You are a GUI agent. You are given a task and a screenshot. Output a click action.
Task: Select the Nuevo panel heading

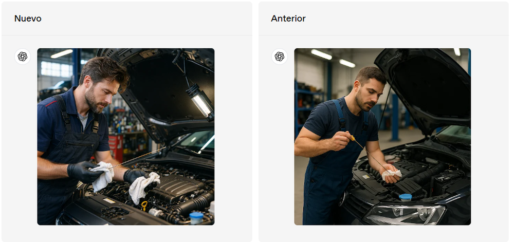pyautogui.click(x=28, y=18)
